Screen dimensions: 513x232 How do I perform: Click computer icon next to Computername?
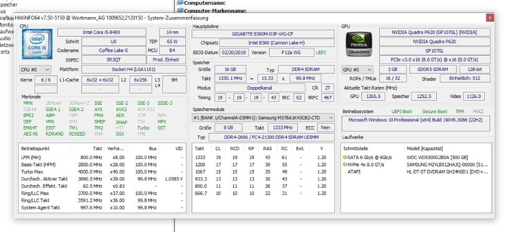click(x=180, y=3)
